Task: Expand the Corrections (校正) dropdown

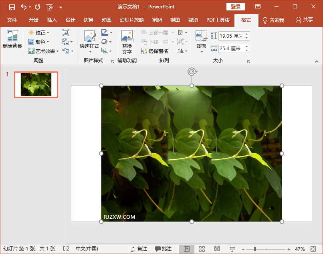Action: [x=39, y=33]
